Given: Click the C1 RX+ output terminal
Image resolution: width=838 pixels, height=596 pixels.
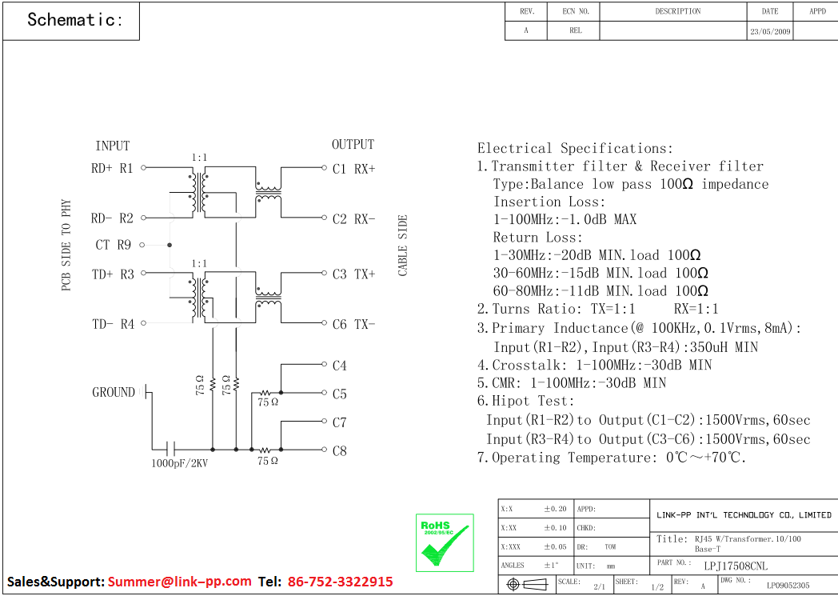Looking at the screenshot, I should coord(324,168).
